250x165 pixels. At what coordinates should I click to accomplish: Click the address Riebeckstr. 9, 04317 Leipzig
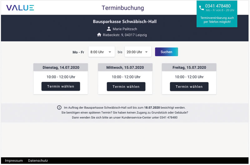pos(125,35)
